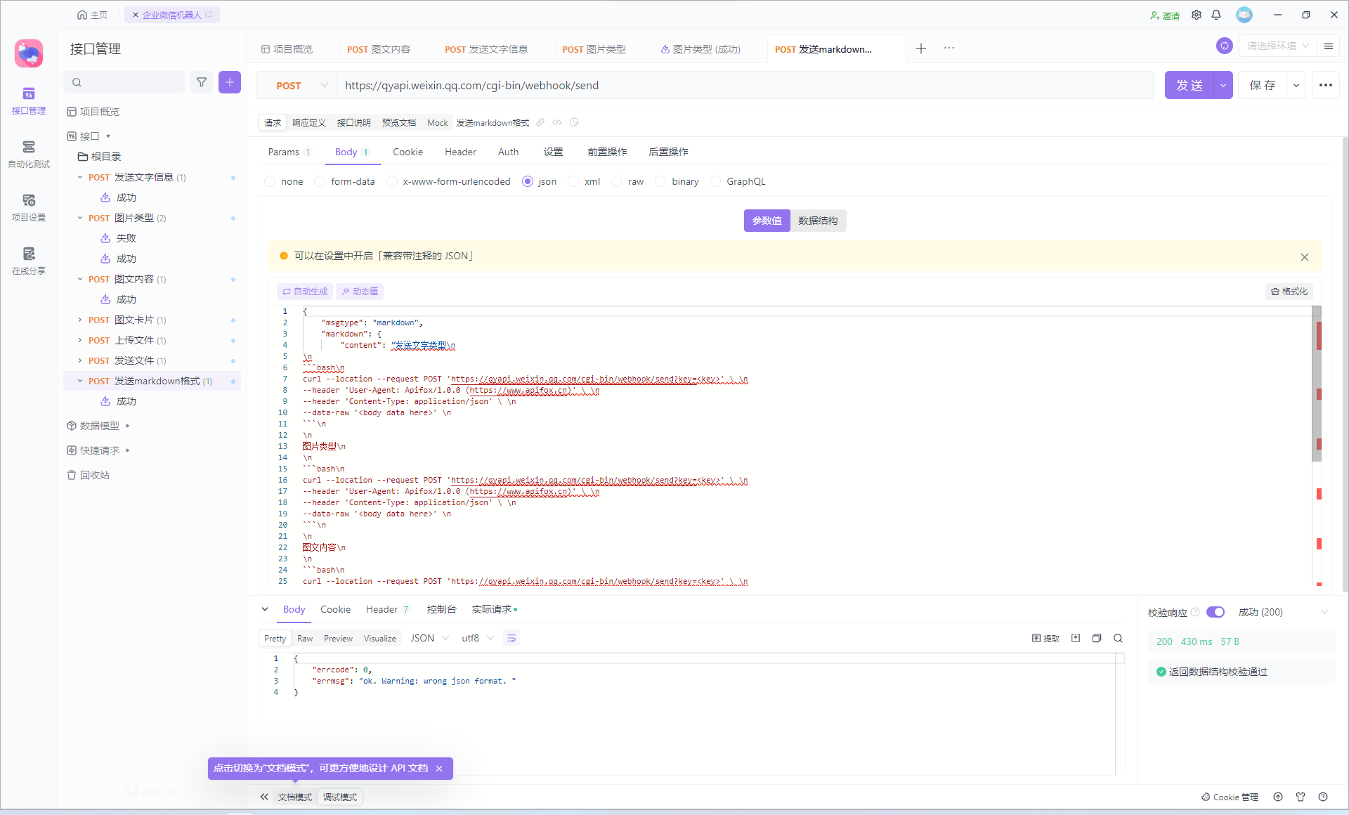This screenshot has height=815, width=1349.
Task: Click the Apifox logo icon
Action: tap(29, 53)
